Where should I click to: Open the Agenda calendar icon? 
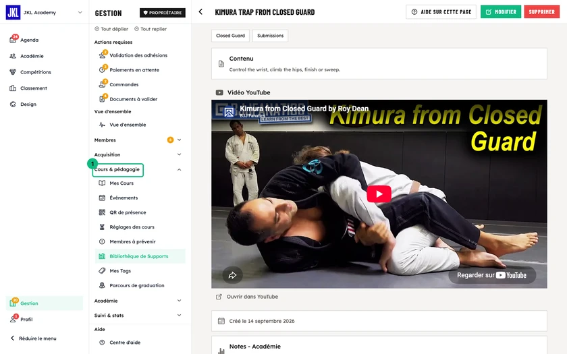coord(13,40)
